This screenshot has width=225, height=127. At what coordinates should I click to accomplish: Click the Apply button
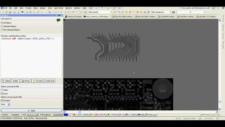[x=31, y=110]
